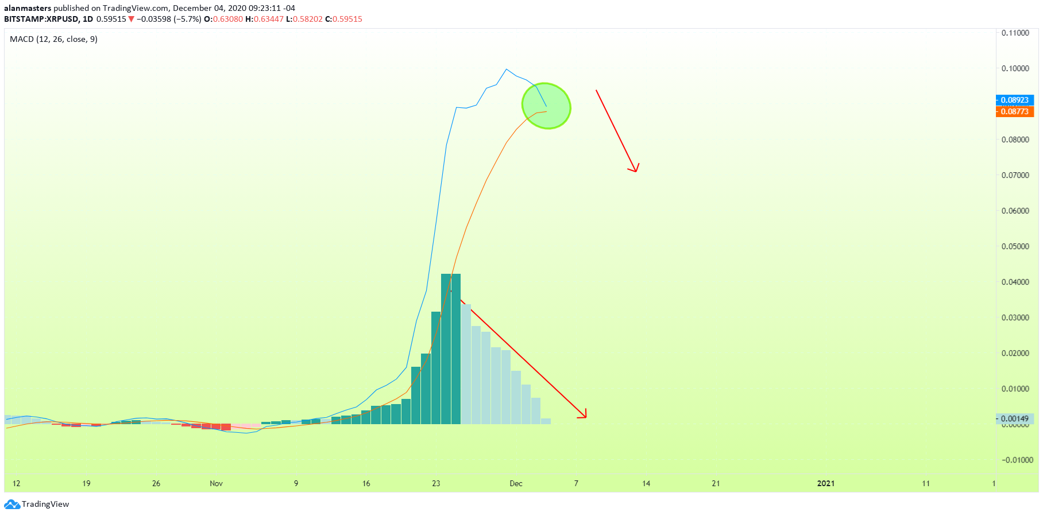Click the red down-triangle change indicator

[132, 19]
